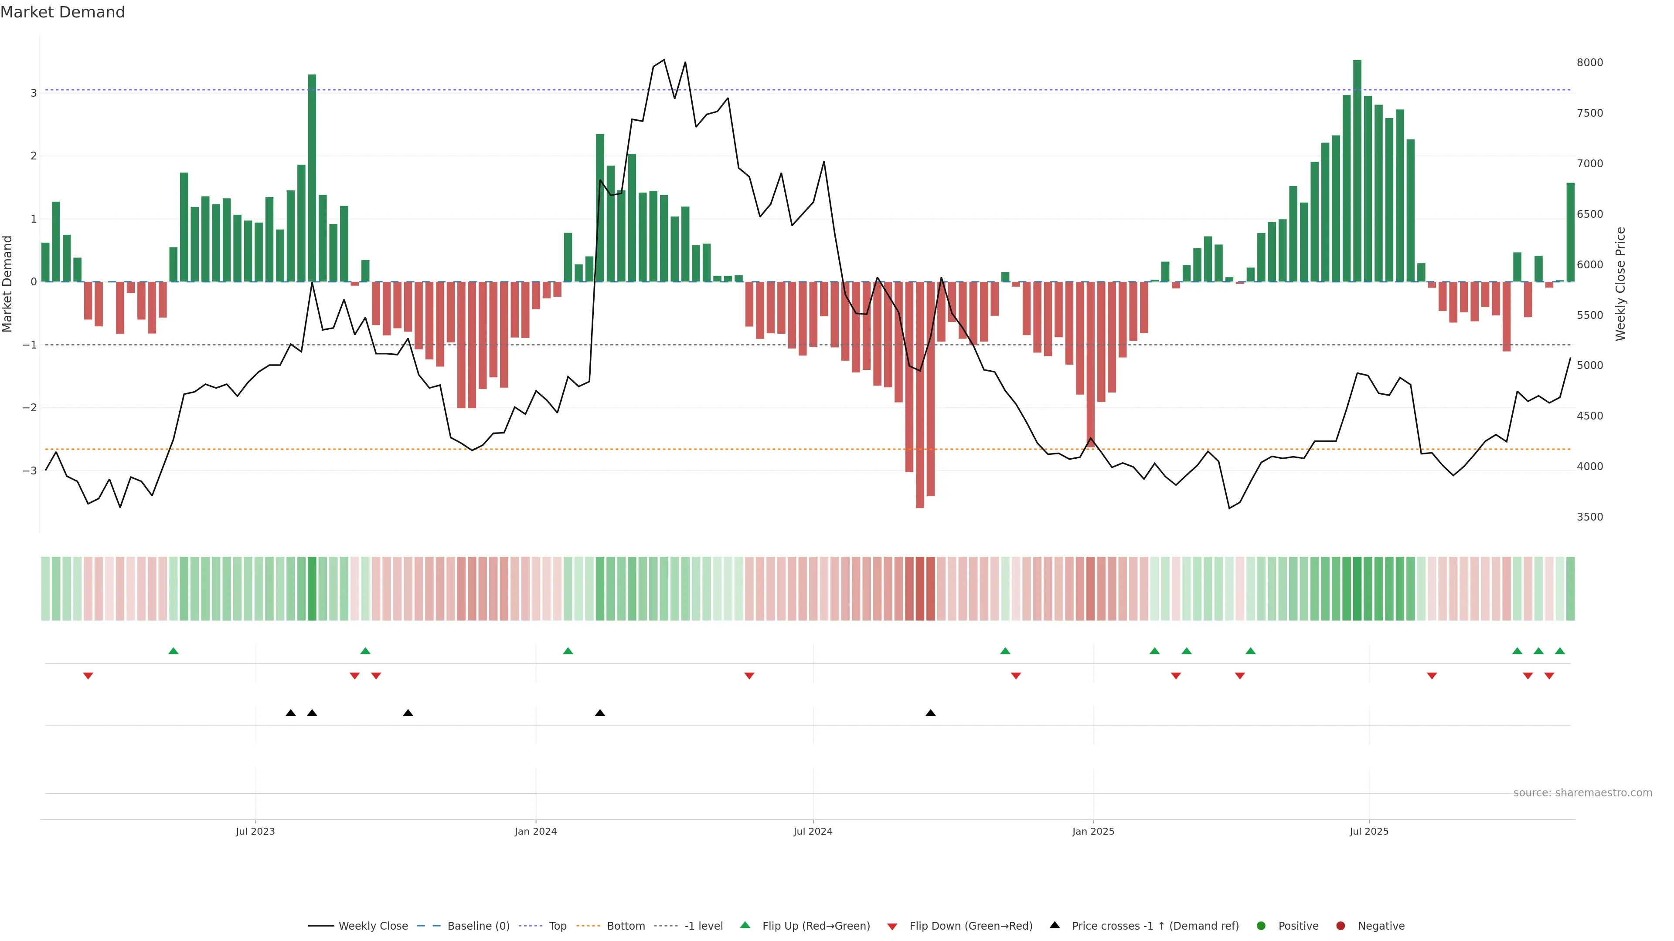Click the source: sharemaestro.com text
Image resolution: width=1674 pixels, height=941 pixels.
tap(1582, 792)
